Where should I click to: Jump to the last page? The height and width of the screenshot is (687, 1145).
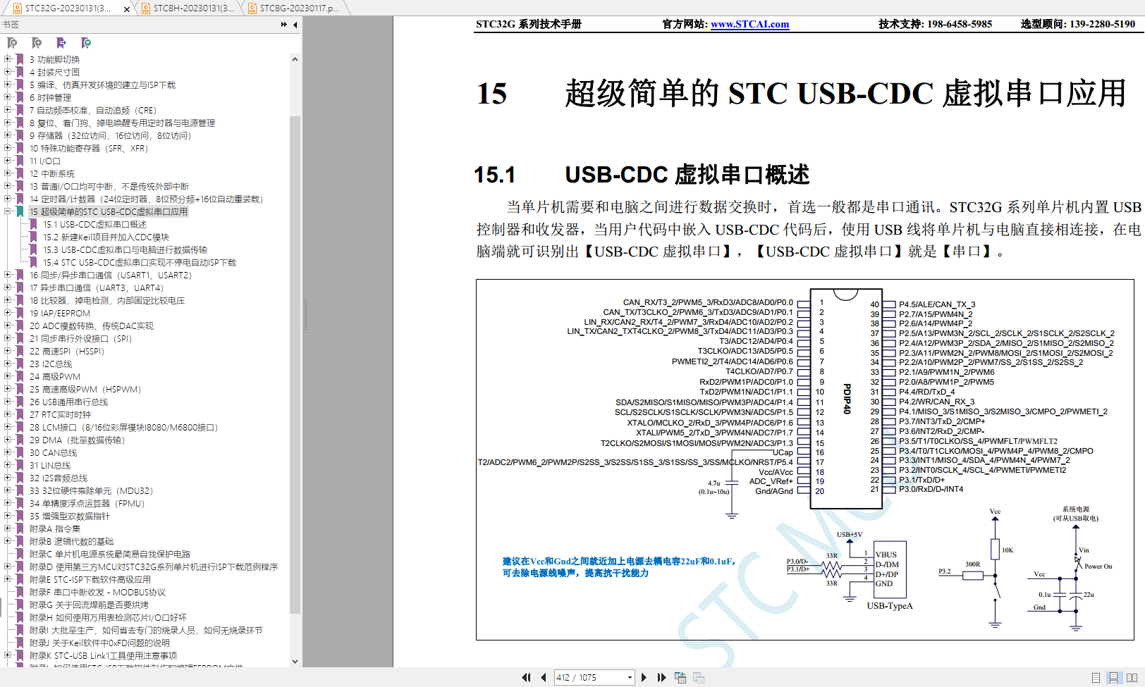[x=661, y=677]
